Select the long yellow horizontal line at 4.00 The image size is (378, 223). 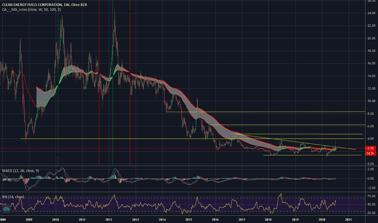192,139
